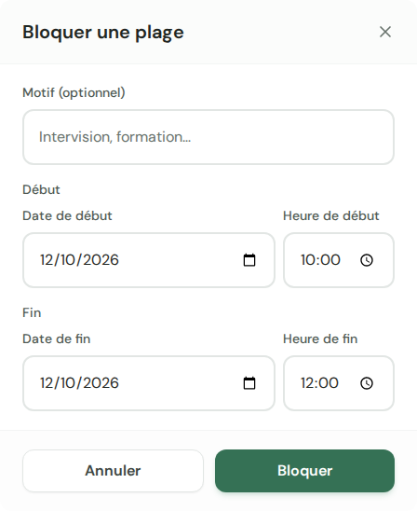The image size is (417, 511).
Task: Open calendar picker for Date de fin
Action: pos(249,383)
